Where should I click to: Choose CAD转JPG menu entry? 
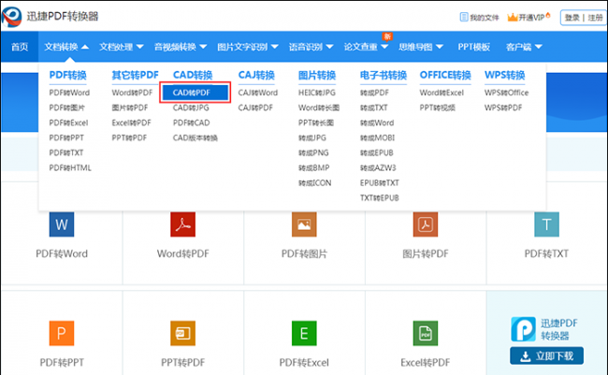pyautogui.click(x=191, y=108)
